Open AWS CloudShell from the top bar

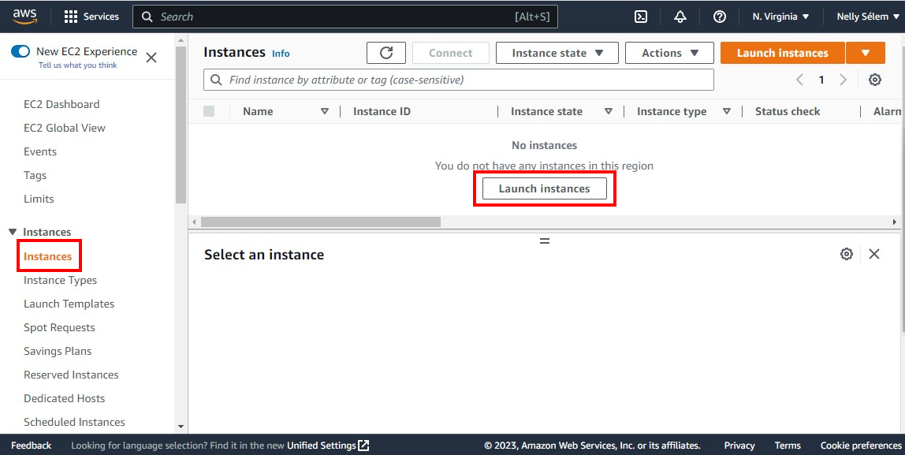pos(640,16)
